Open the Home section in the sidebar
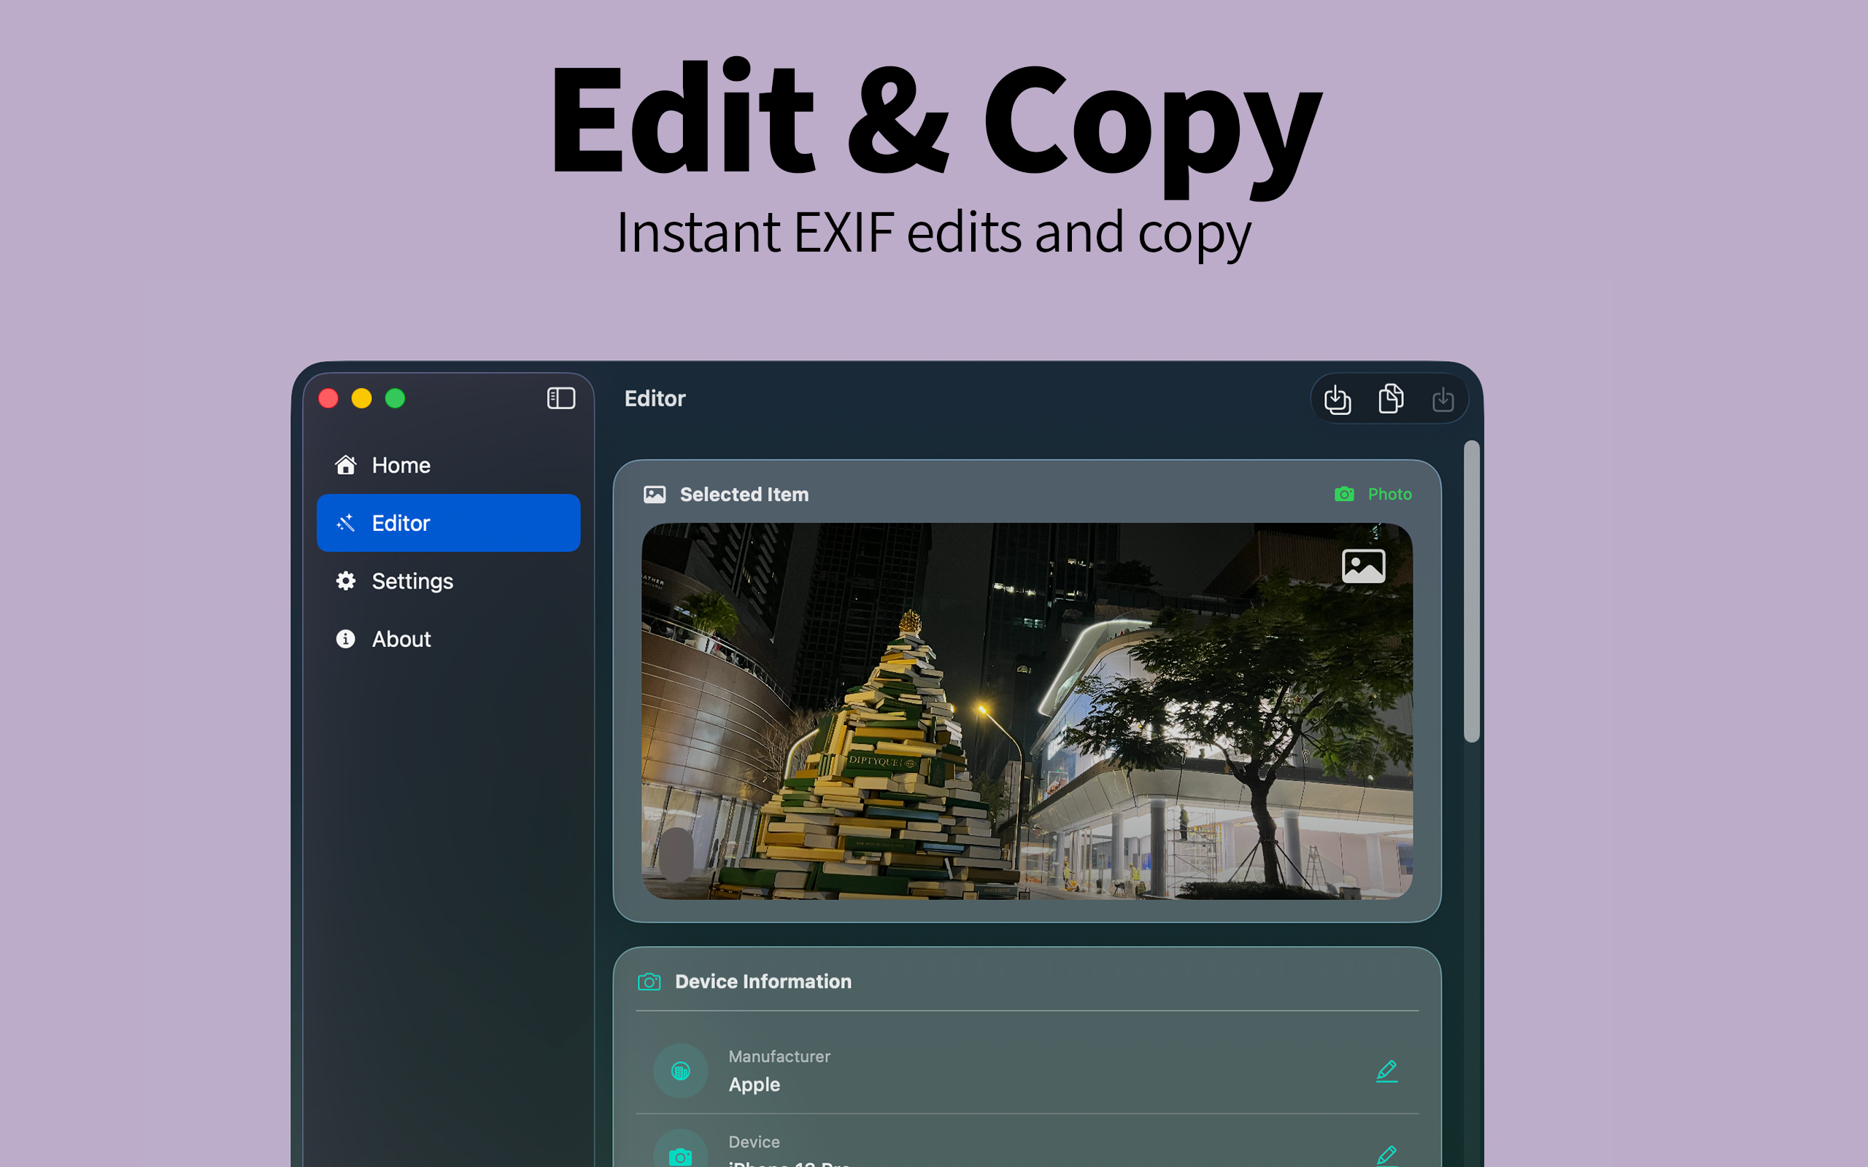Viewport: 1868px width, 1167px height. (x=449, y=465)
